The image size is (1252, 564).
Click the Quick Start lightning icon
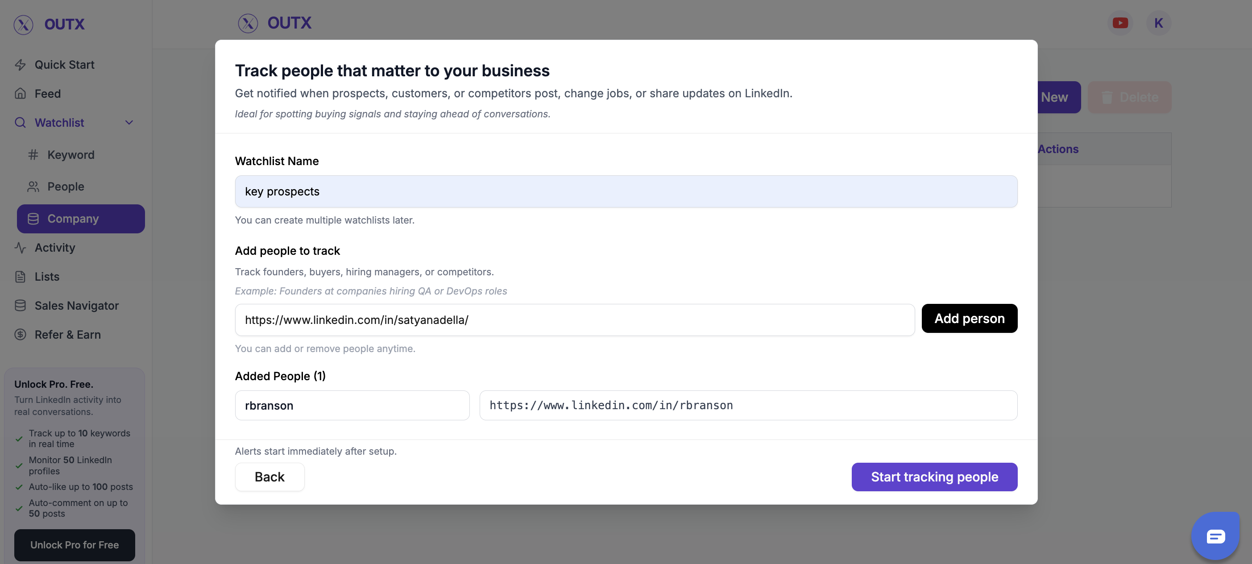20,65
